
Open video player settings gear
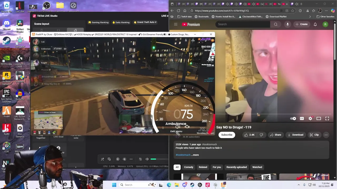click(310, 118)
